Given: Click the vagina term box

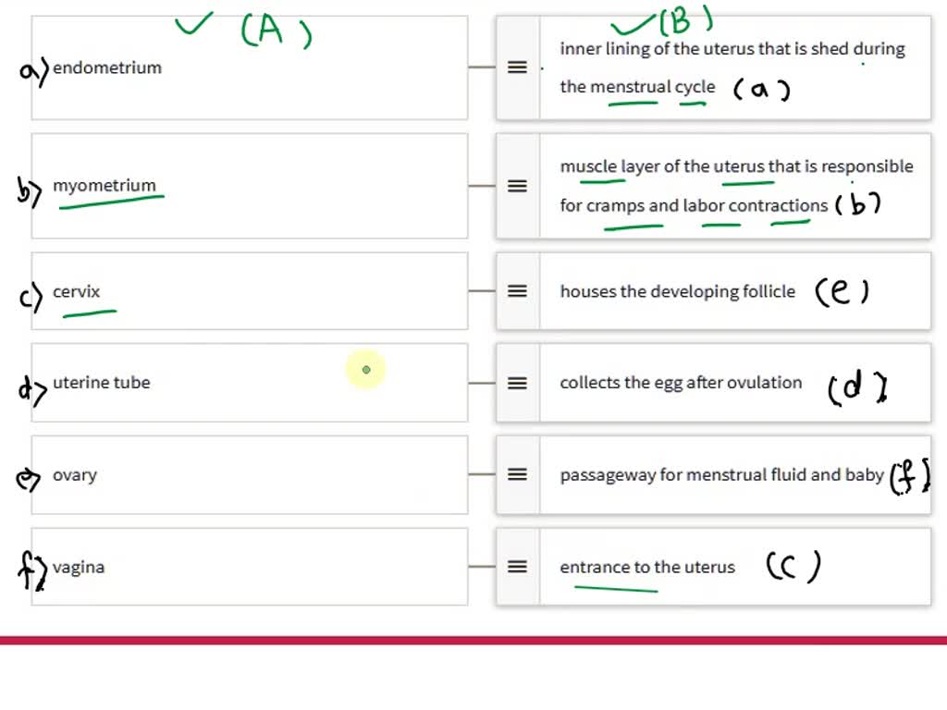Looking at the screenshot, I should [x=249, y=567].
